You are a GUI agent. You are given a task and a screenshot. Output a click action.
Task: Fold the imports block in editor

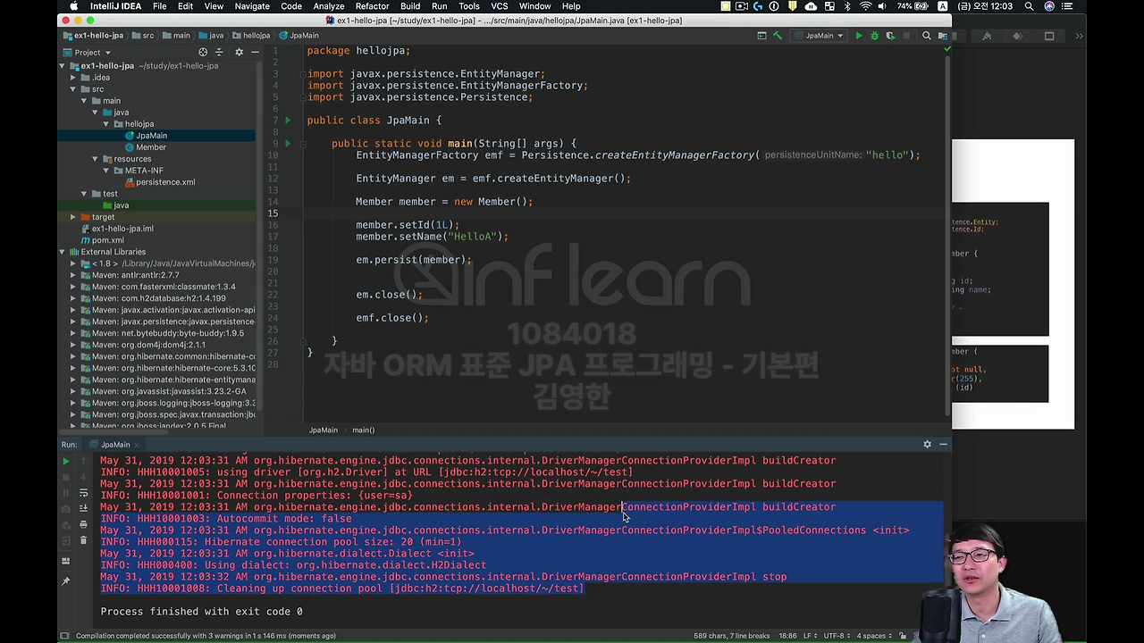tap(303, 74)
